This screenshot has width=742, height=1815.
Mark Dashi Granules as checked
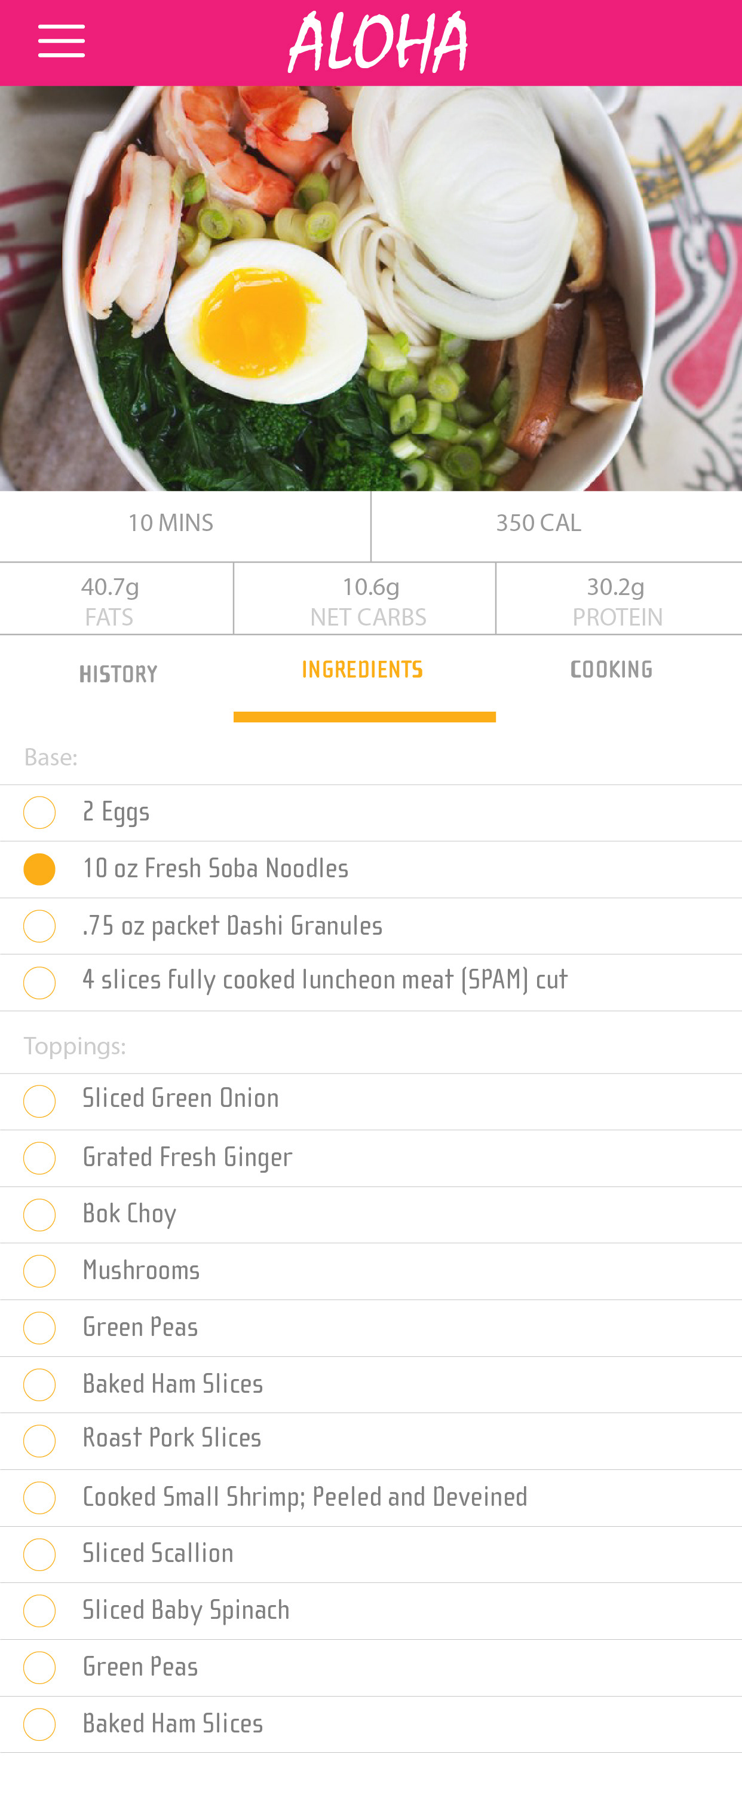coord(39,926)
